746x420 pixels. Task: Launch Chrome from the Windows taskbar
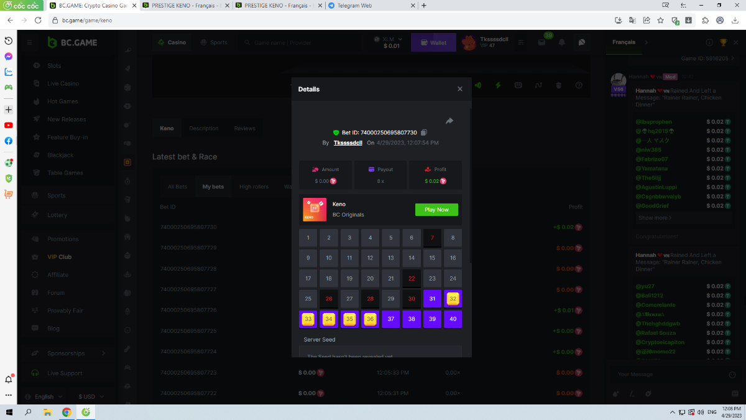tap(67, 412)
